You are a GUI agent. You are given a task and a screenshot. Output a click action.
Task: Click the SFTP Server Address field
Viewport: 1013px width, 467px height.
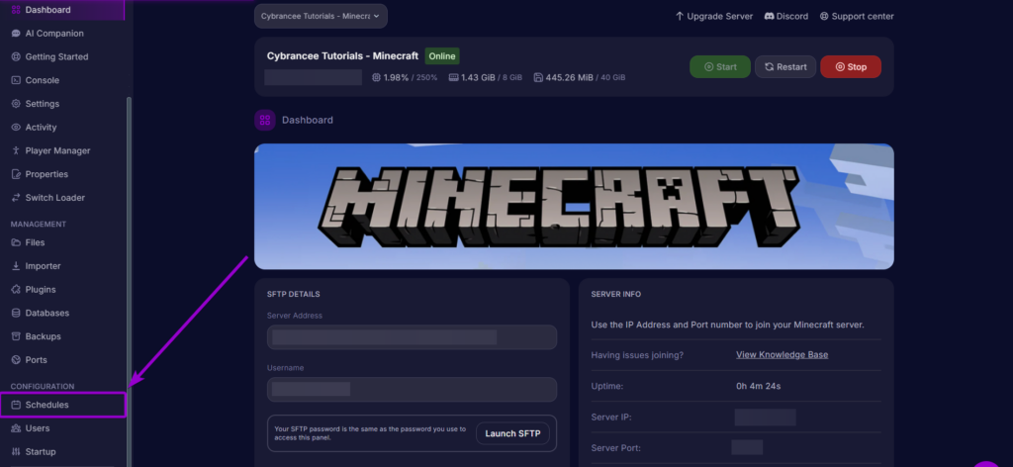click(413, 337)
